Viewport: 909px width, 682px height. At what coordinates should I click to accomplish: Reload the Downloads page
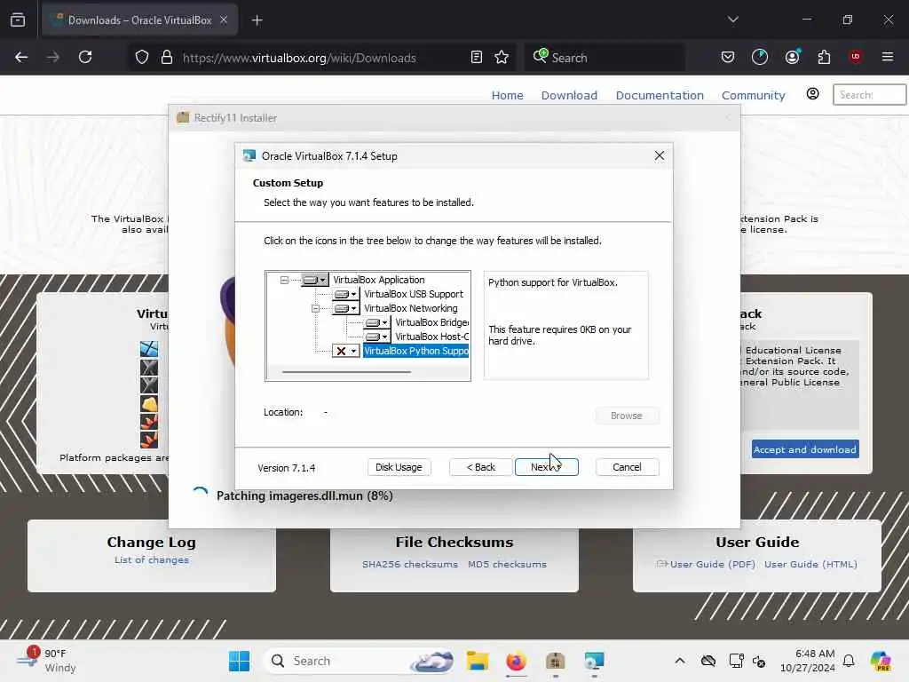click(x=85, y=57)
